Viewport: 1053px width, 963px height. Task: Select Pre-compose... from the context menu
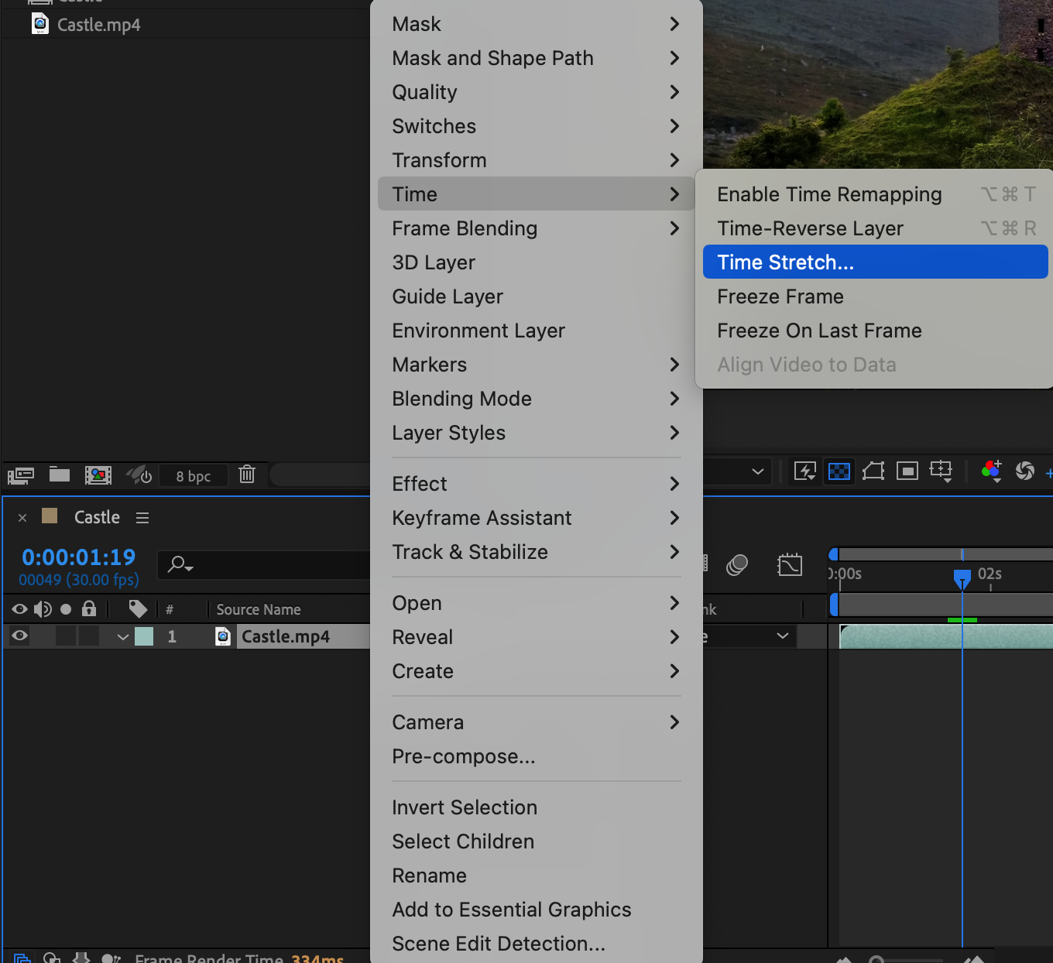tap(463, 756)
